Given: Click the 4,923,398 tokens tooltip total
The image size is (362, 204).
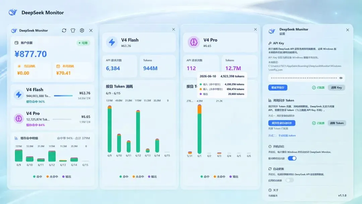Looking at the screenshot, I should (x=232, y=76).
